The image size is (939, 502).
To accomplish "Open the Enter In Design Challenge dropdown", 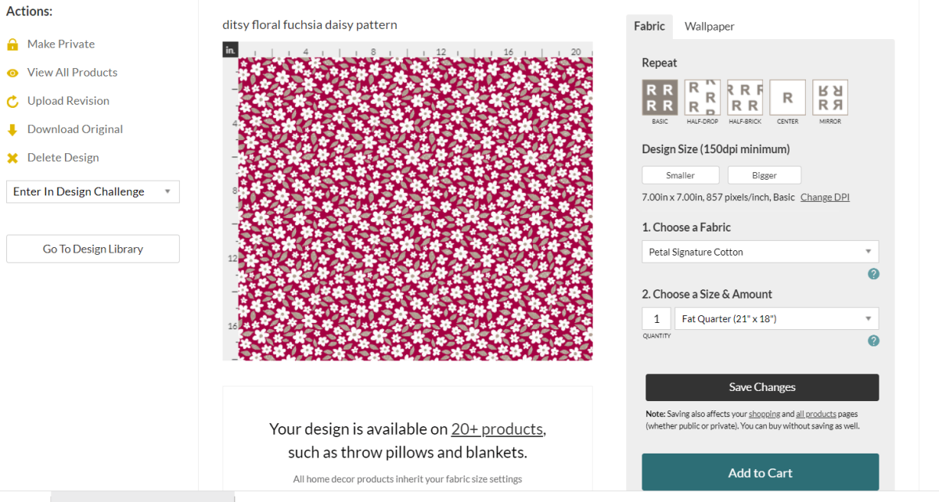I will 92,191.
